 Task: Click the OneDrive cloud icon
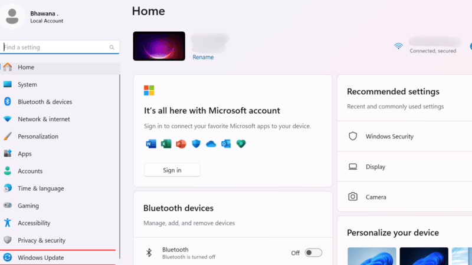[211, 144]
